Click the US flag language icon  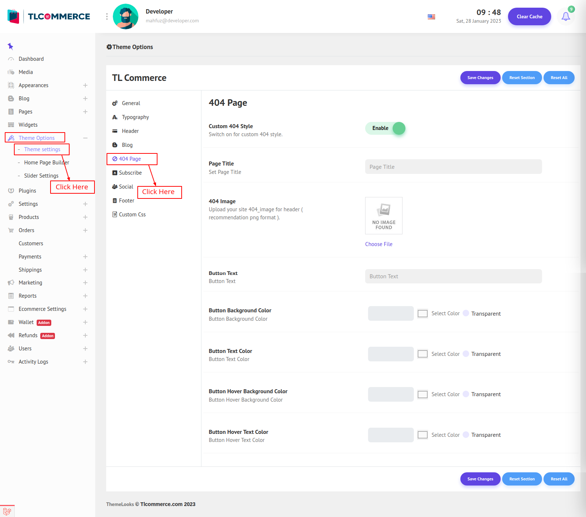coord(431,17)
